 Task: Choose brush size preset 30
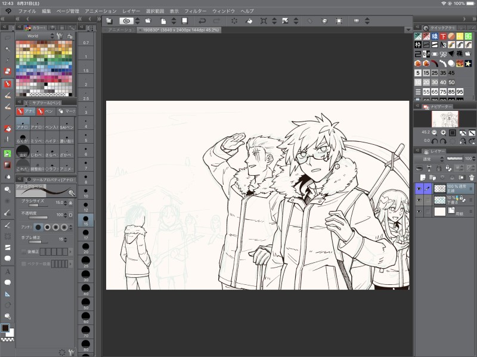pos(86,276)
